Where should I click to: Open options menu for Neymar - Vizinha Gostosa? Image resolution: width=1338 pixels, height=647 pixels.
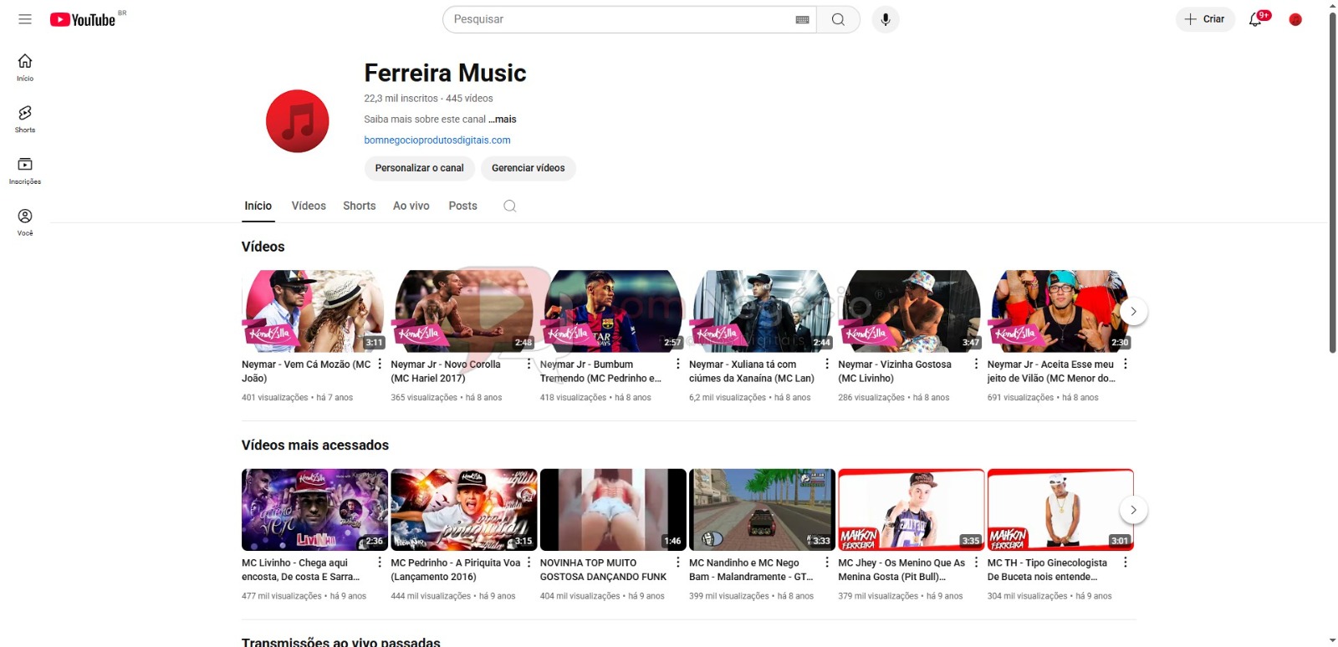point(976,364)
